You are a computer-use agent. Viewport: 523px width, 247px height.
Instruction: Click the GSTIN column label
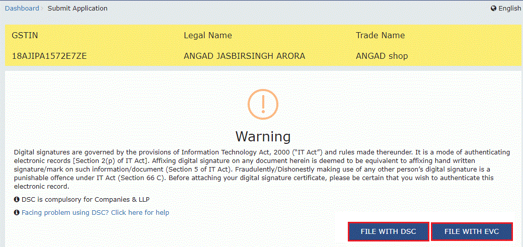(x=25, y=36)
